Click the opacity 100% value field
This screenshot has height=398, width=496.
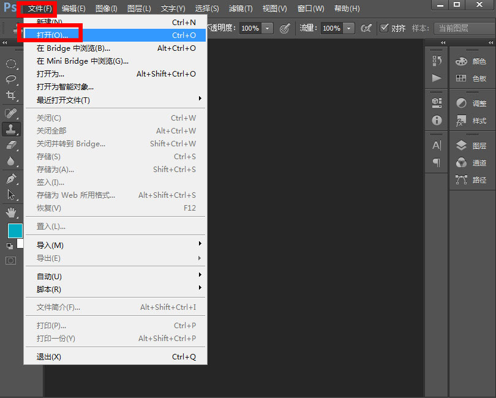(x=250, y=28)
